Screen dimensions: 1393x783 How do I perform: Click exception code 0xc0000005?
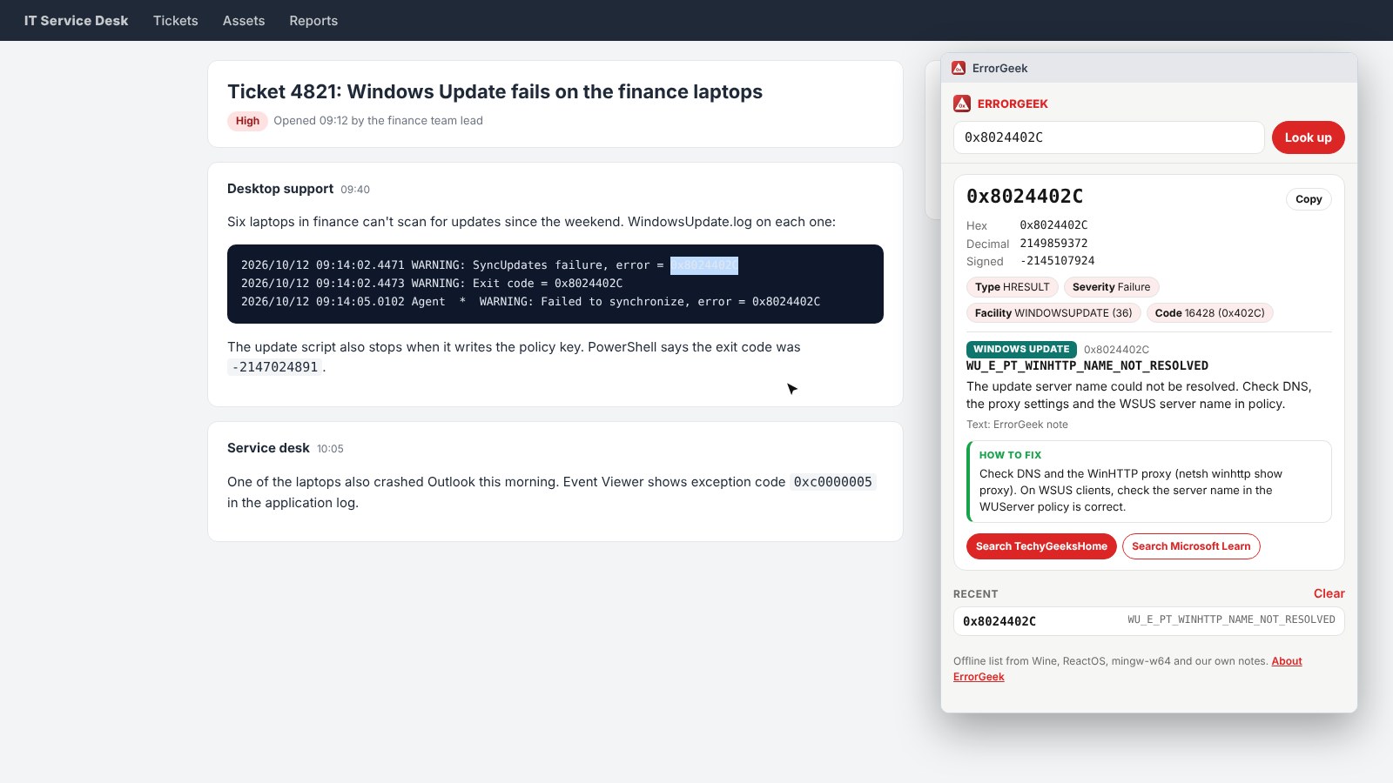pos(832,482)
